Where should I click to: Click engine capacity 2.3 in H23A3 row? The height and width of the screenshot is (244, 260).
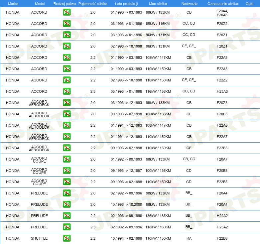pyautogui.click(x=93, y=91)
